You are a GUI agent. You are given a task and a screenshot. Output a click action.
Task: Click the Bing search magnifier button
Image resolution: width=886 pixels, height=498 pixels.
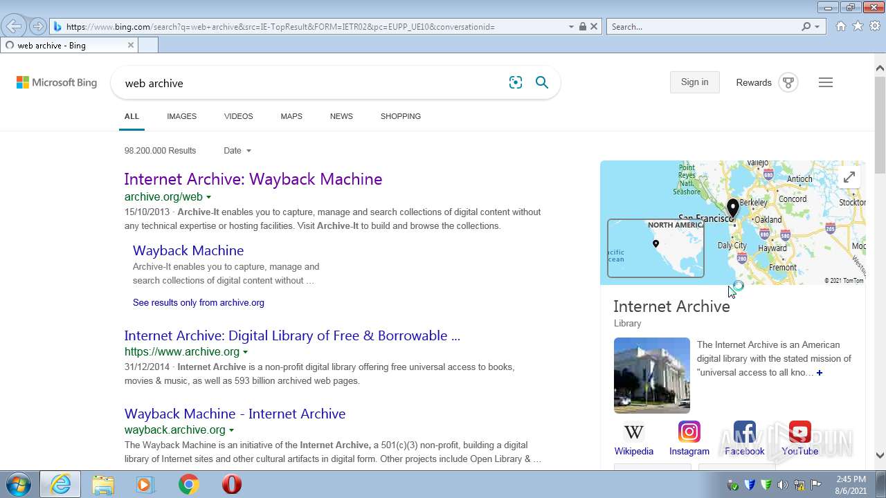point(542,82)
